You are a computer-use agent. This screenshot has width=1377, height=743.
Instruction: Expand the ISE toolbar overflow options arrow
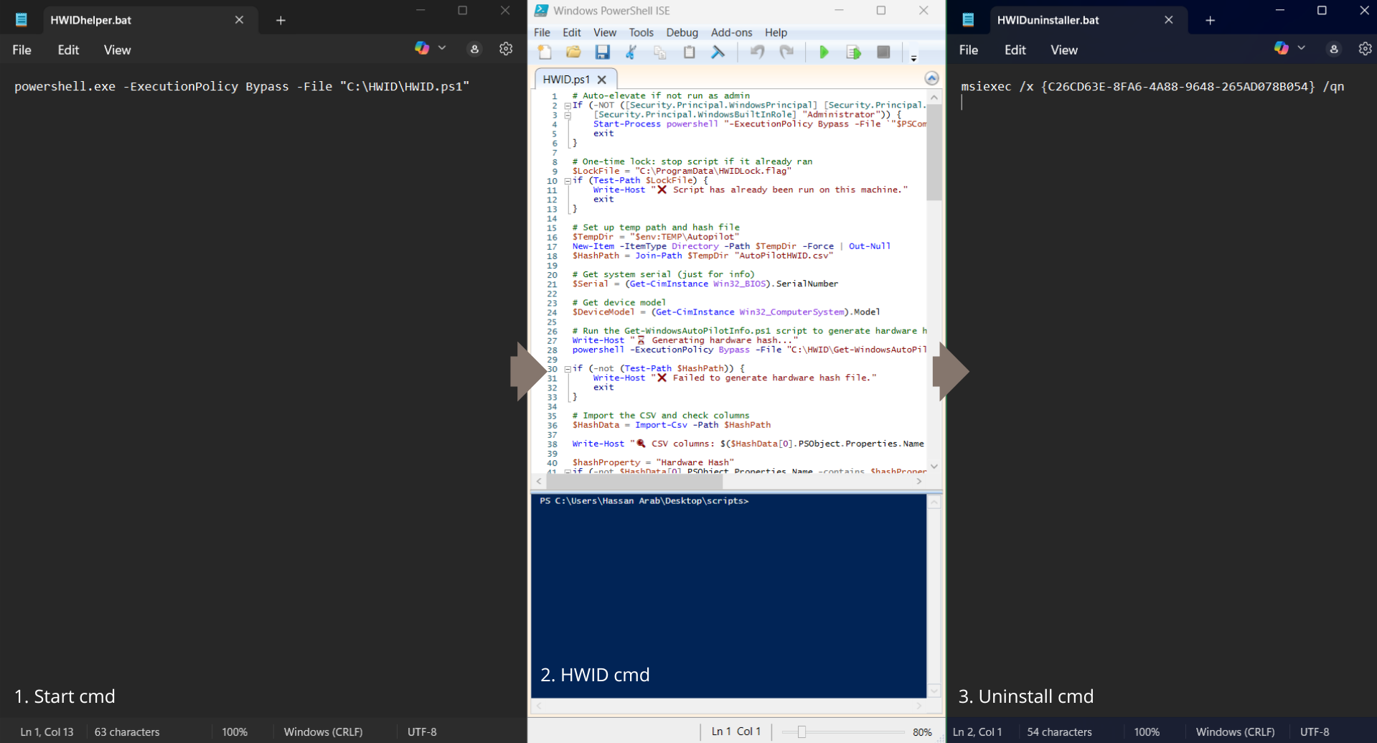tap(913, 58)
